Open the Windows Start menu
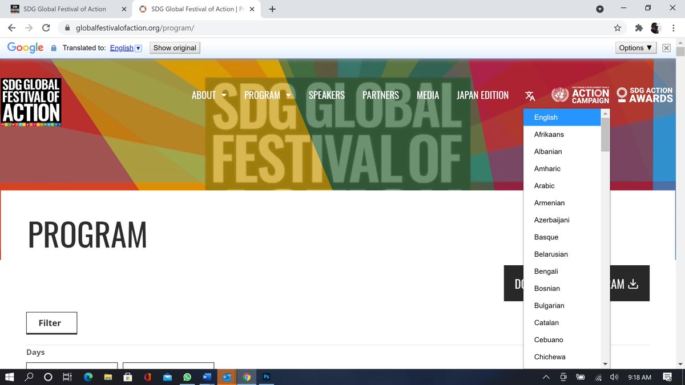The height and width of the screenshot is (385, 685). 10,377
